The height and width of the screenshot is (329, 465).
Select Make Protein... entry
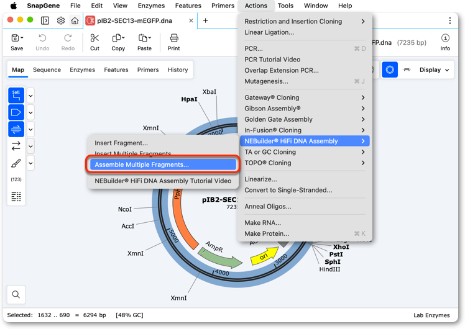[305, 233]
